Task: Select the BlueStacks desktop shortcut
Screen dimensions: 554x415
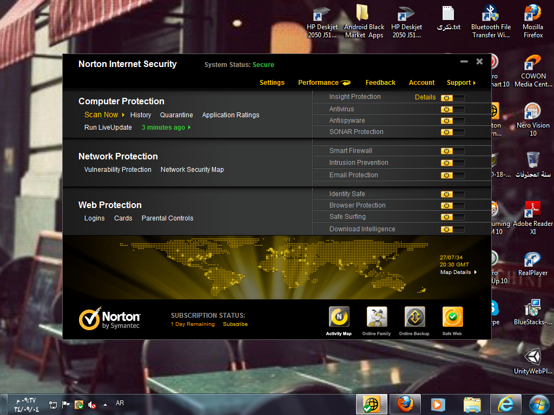Action: click(533, 313)
